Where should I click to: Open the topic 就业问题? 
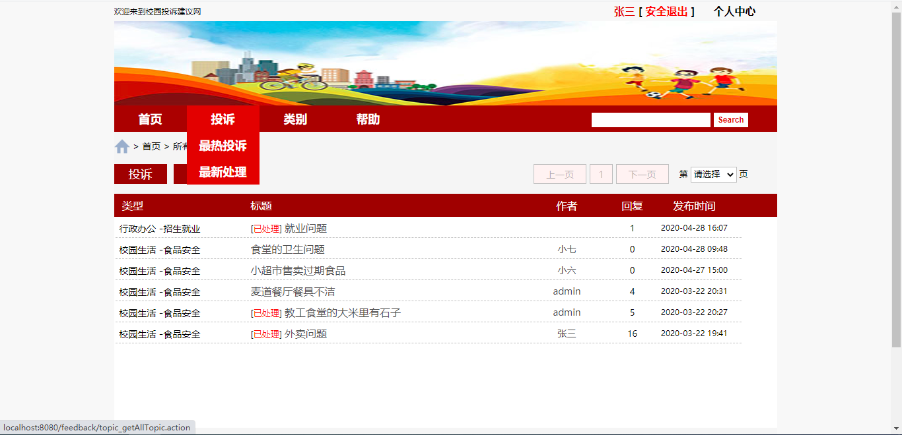(306, 229)
